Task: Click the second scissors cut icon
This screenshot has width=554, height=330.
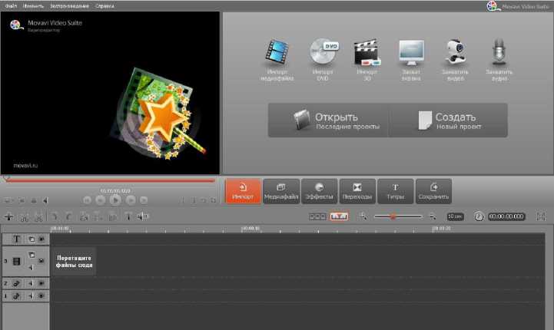Action: click(38, 217)
